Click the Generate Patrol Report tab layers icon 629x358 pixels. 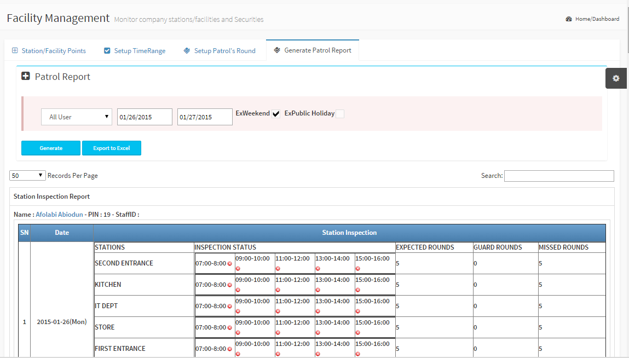277,50
